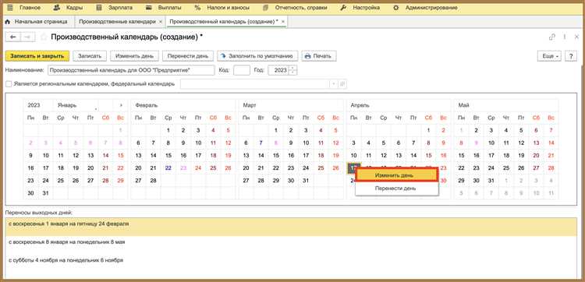
Task: Click the Печать button
Action: pos(319,56)
